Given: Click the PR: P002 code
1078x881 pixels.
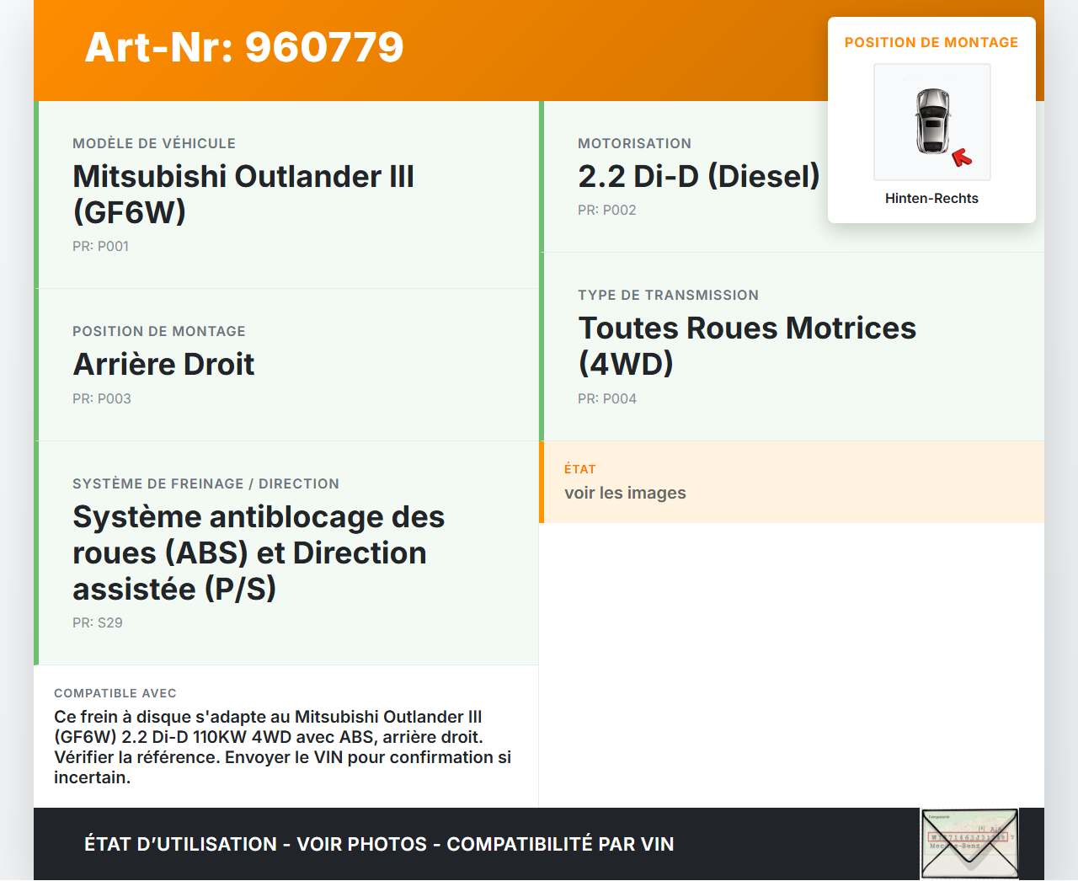Looking at the screenshot, I should (x=606, y=211).
